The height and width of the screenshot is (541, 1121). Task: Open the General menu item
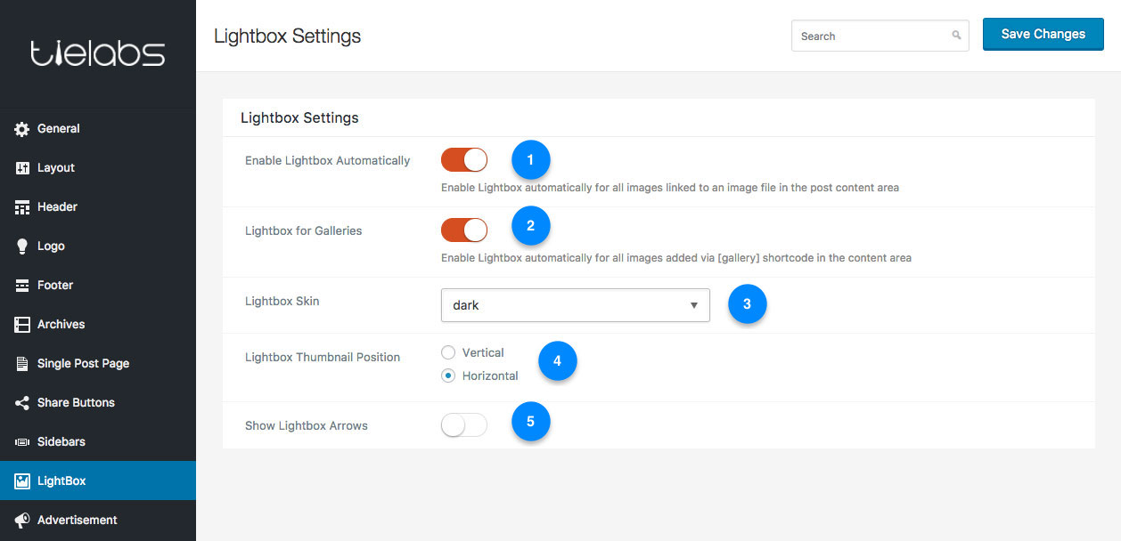pos(98,129)
